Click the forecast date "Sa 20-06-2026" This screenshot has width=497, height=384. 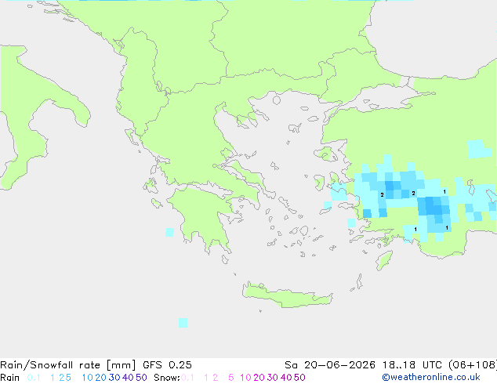pyautogui.click(x=330, y=365)
